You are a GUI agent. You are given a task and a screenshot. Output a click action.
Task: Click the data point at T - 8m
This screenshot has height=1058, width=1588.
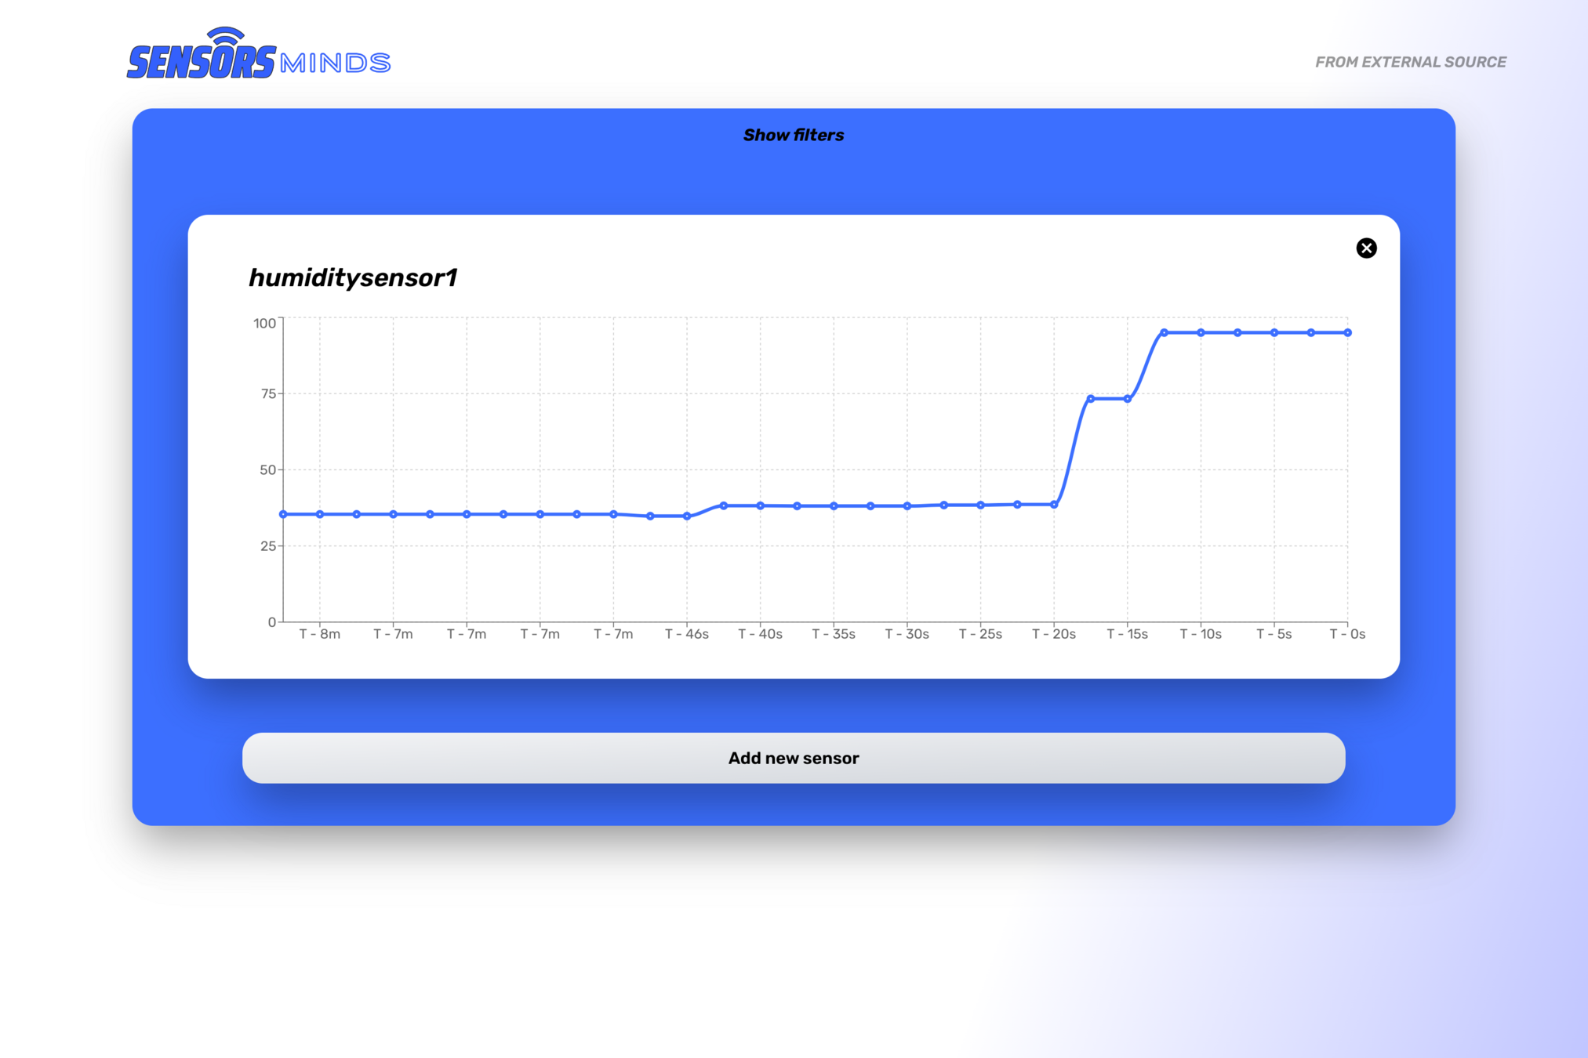coord(320,515)
